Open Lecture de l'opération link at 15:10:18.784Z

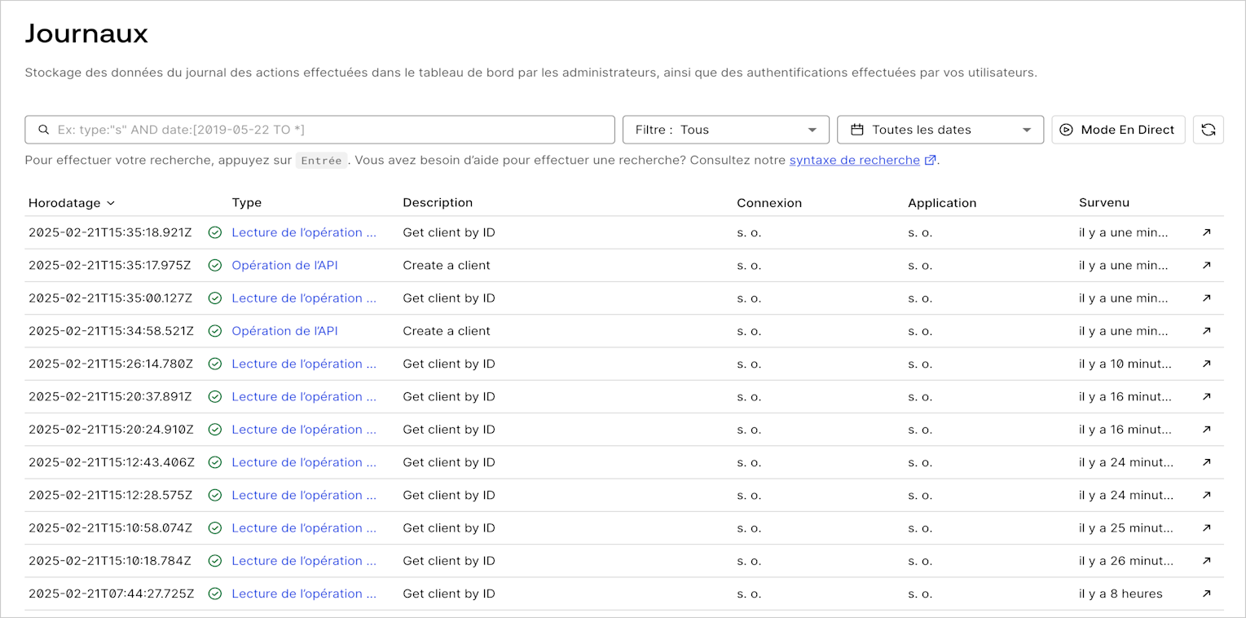[x=304, y=561]
